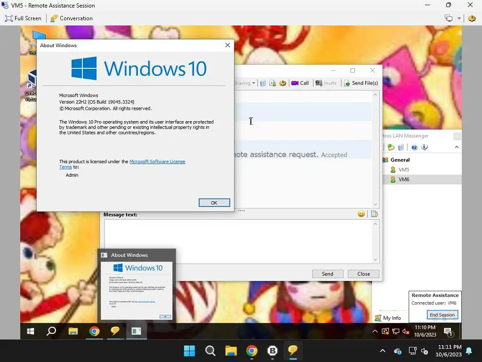Click the user info icon in conversation toolbar
The image size is (482, 362).
(x=273, y=83)
